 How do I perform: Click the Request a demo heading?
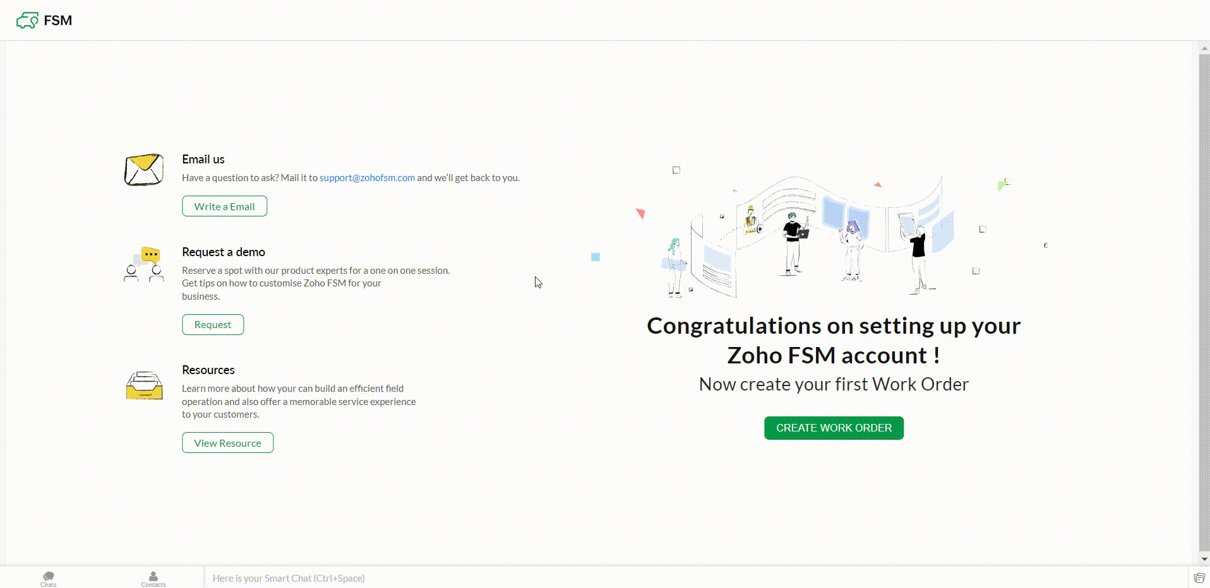(x=224, y=252)
